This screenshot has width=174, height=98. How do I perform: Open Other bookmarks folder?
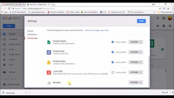[165, 12]
